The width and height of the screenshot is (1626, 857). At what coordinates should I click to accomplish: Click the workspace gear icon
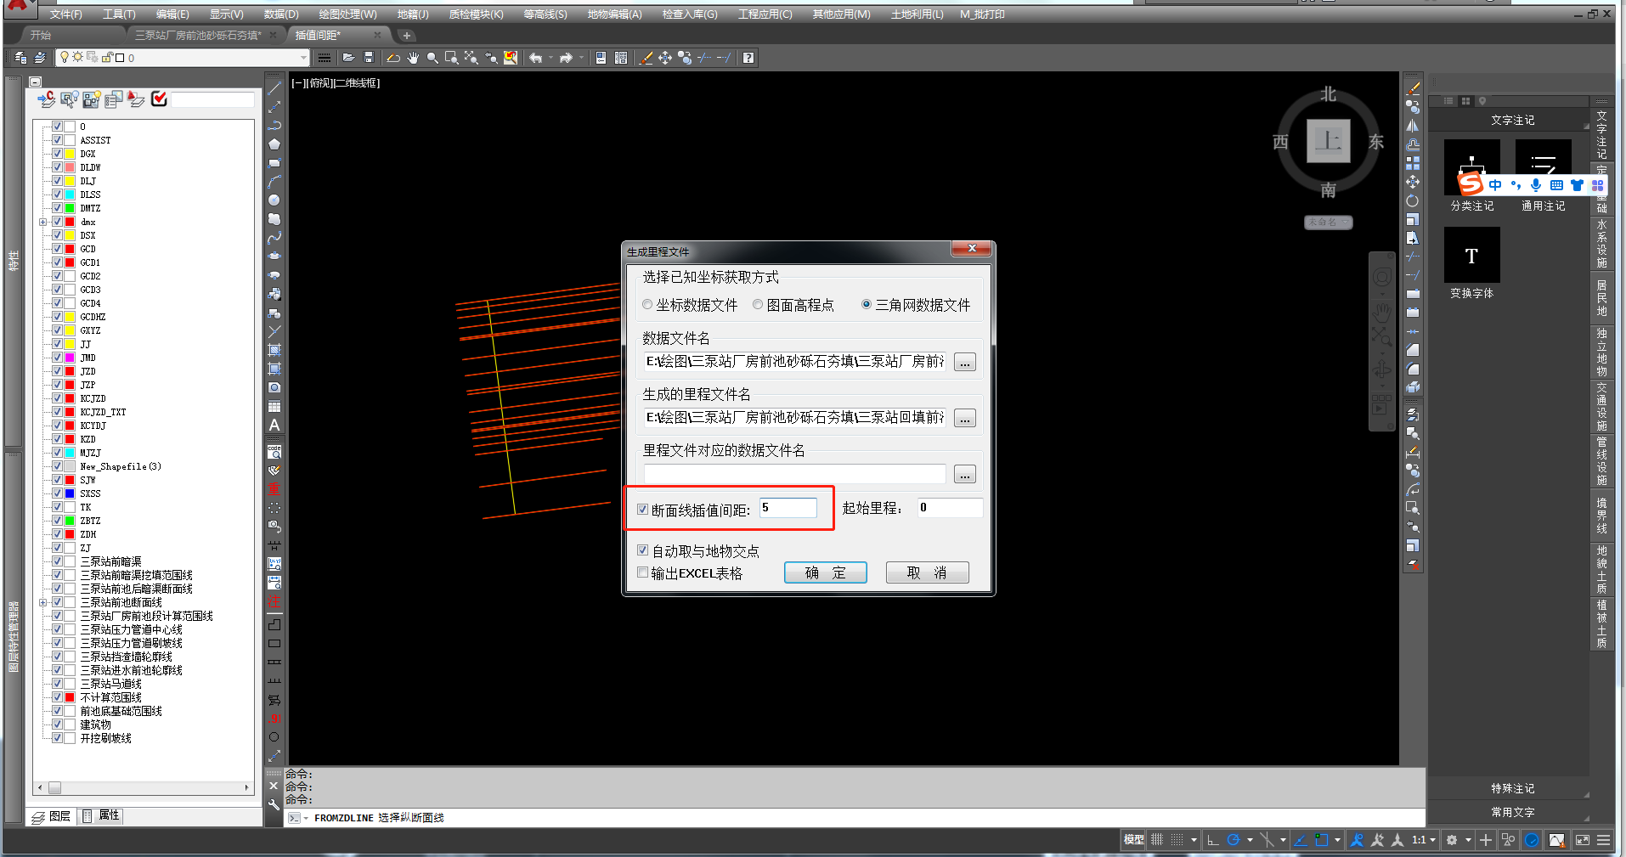coord(1452,840)
